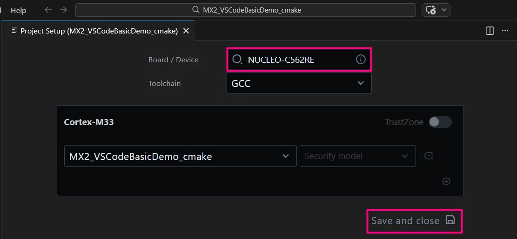Click the remove project tag icon
The width and height of the screenshot is (517, 239).
coord(428,156)
